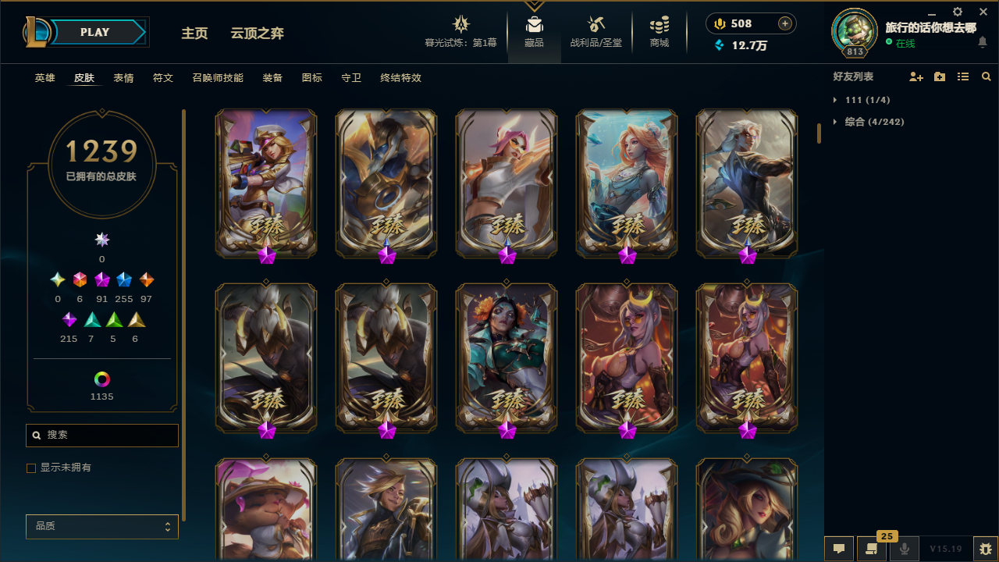Toggle friend list view options icon
Viewport: 999px width, 562px height.
963,77
